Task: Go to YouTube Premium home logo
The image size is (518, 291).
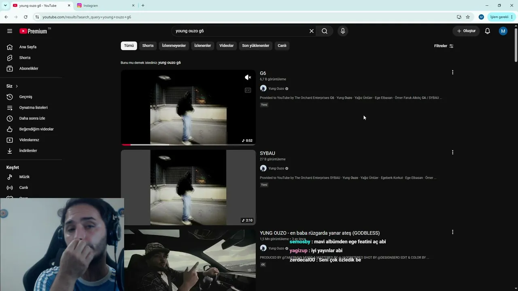Action: click(x=33, y=31)
